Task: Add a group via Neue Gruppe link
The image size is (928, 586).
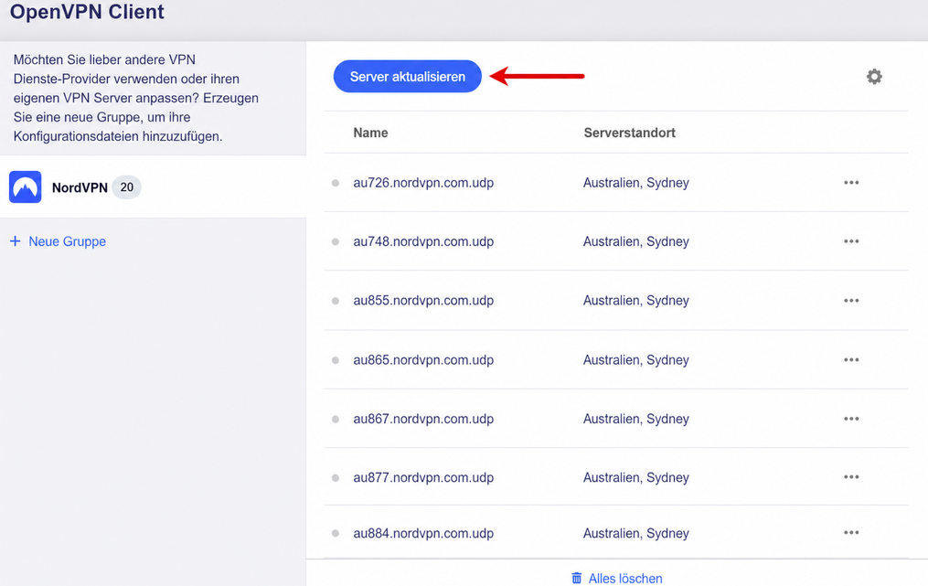Action: [68, 241]
